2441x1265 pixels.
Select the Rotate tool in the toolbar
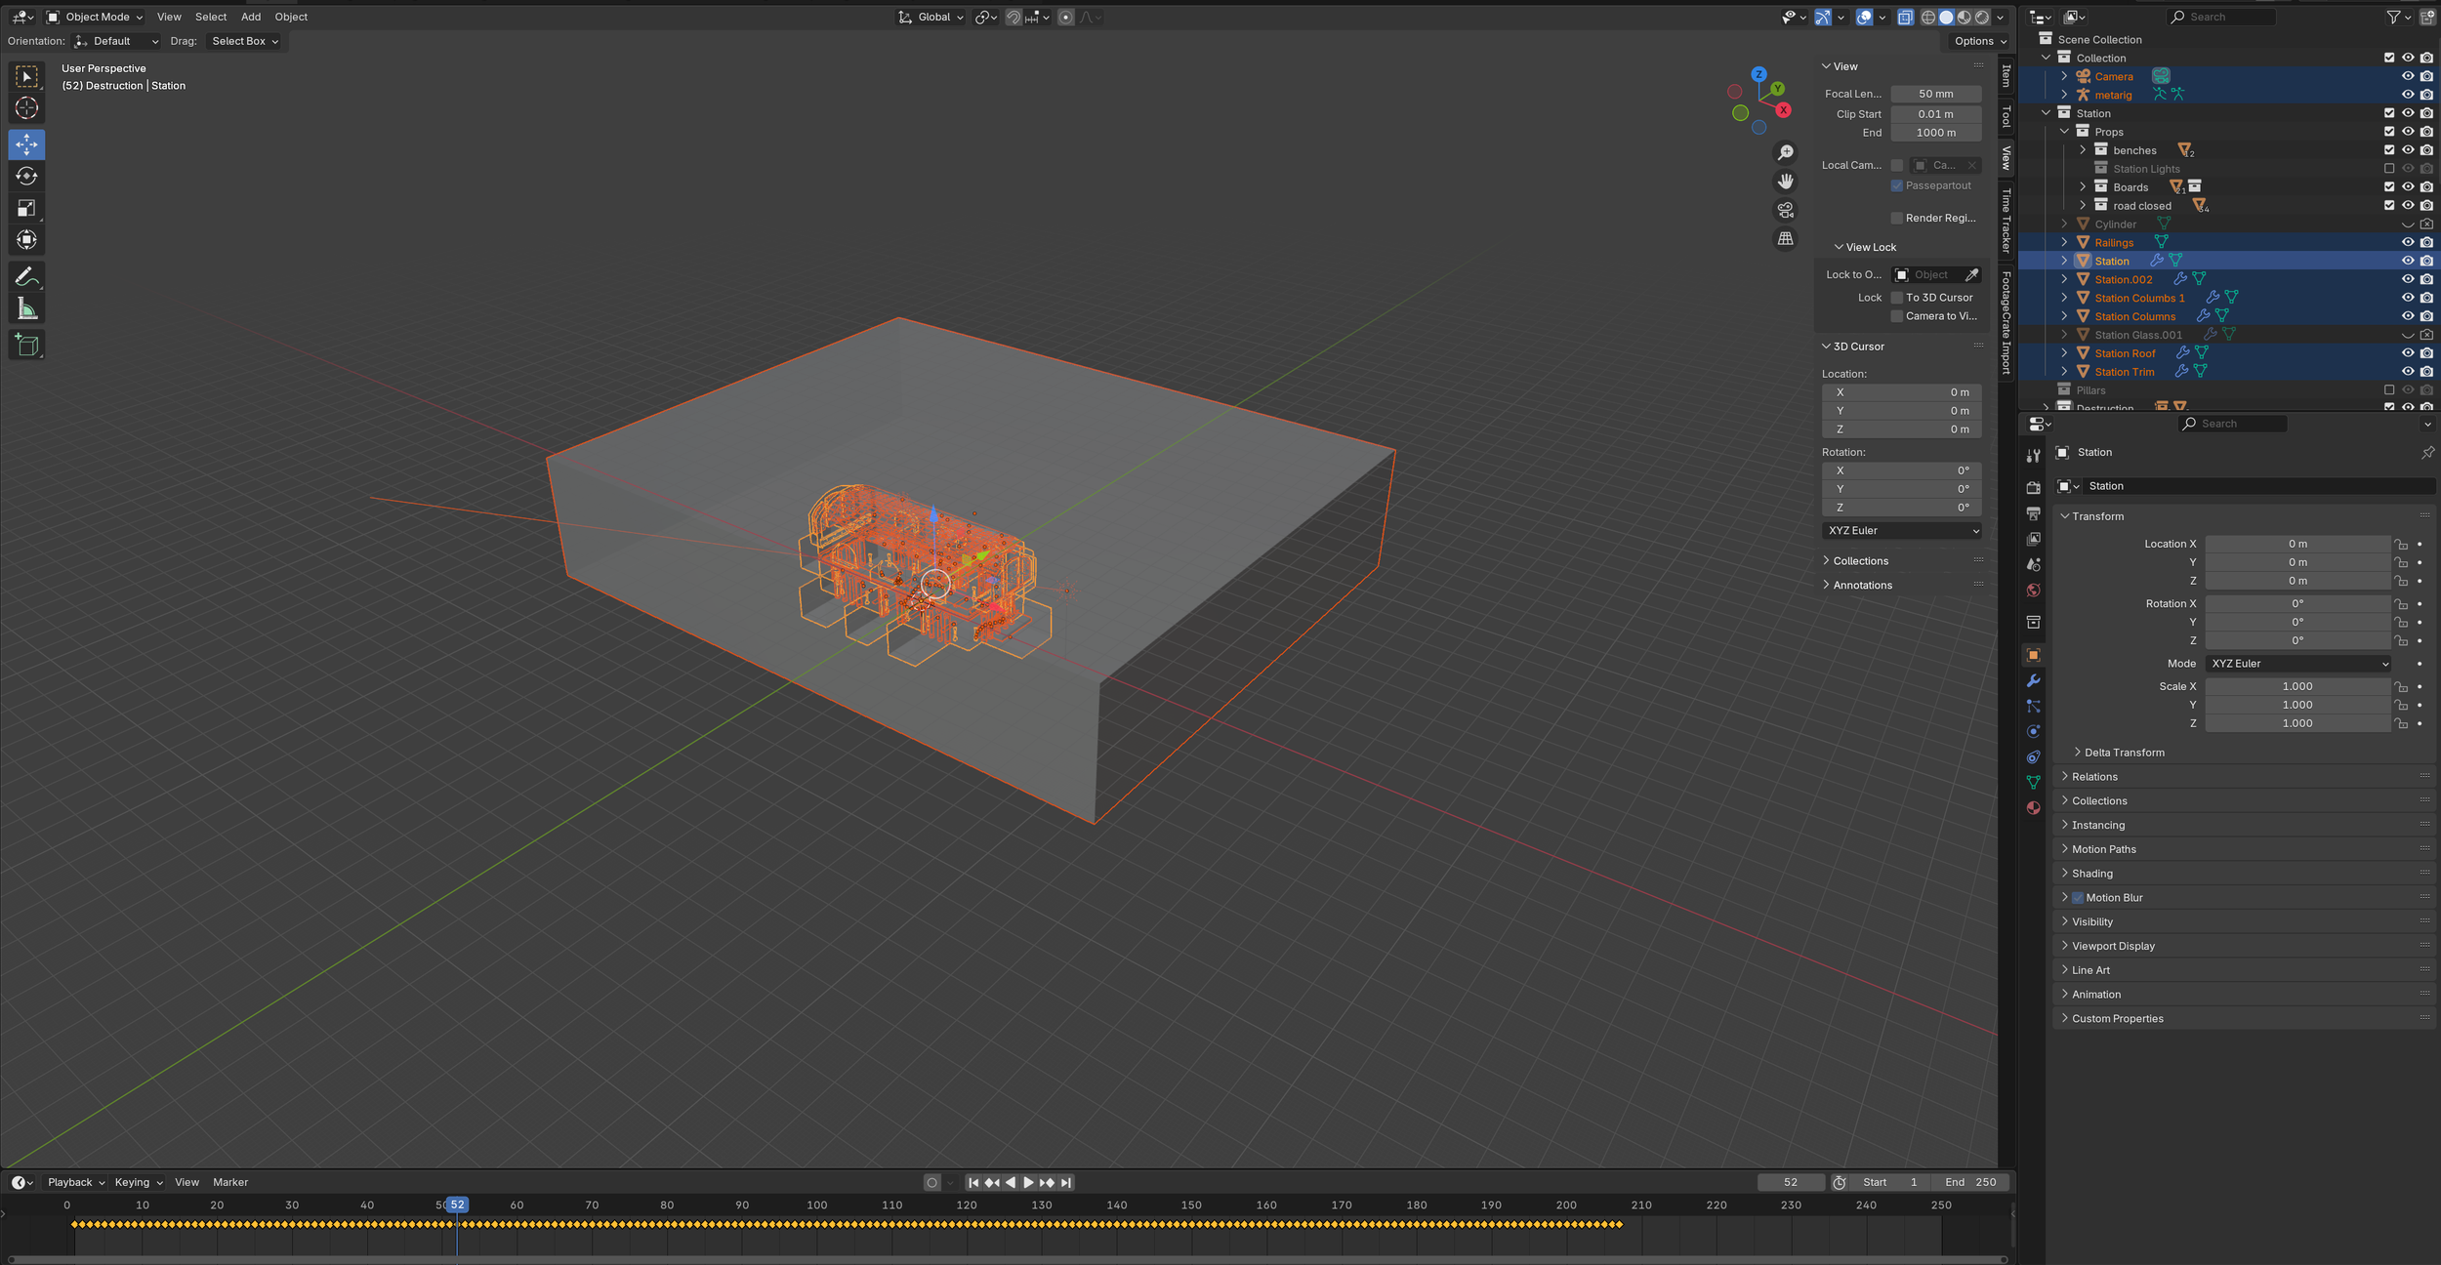[x=26, y=177]
